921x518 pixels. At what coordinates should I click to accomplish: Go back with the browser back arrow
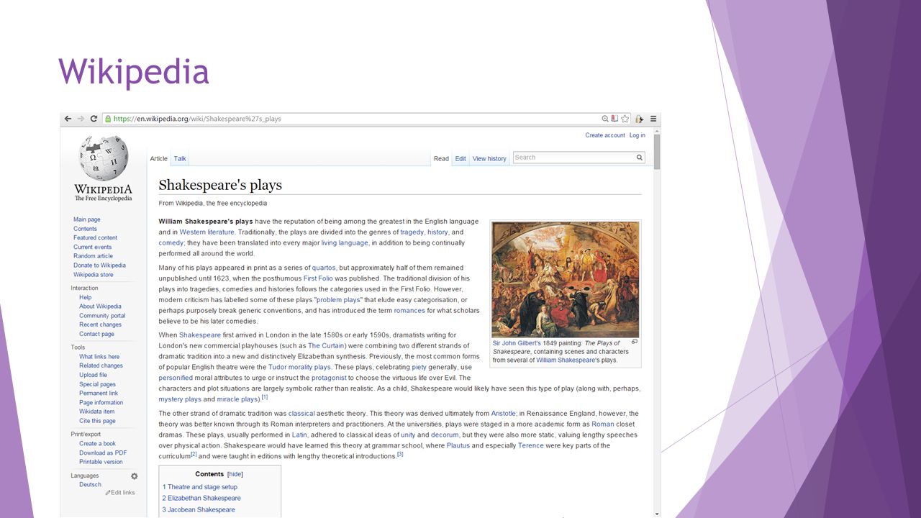click(68, 119)
